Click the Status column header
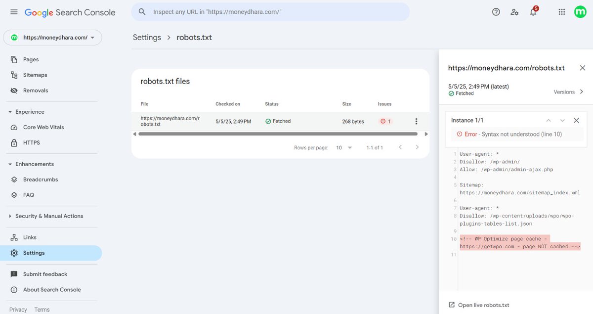This screenshot has height=314, width=593. tap(272, 104)
